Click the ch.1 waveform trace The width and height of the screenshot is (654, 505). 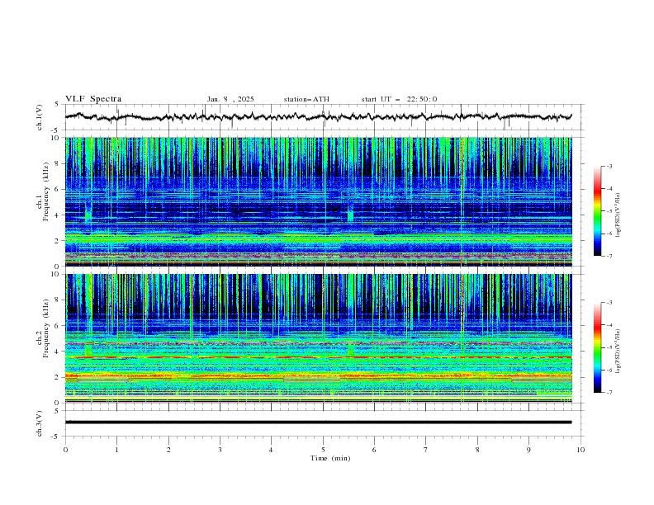(x=318, y=116)
